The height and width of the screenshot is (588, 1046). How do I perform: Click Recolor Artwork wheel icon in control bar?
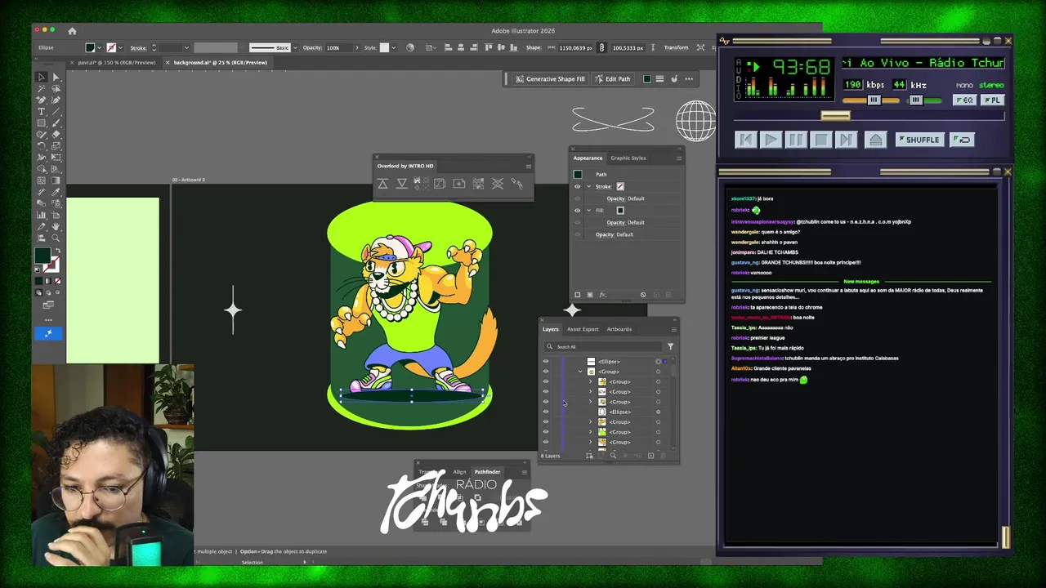coord(410,47)
